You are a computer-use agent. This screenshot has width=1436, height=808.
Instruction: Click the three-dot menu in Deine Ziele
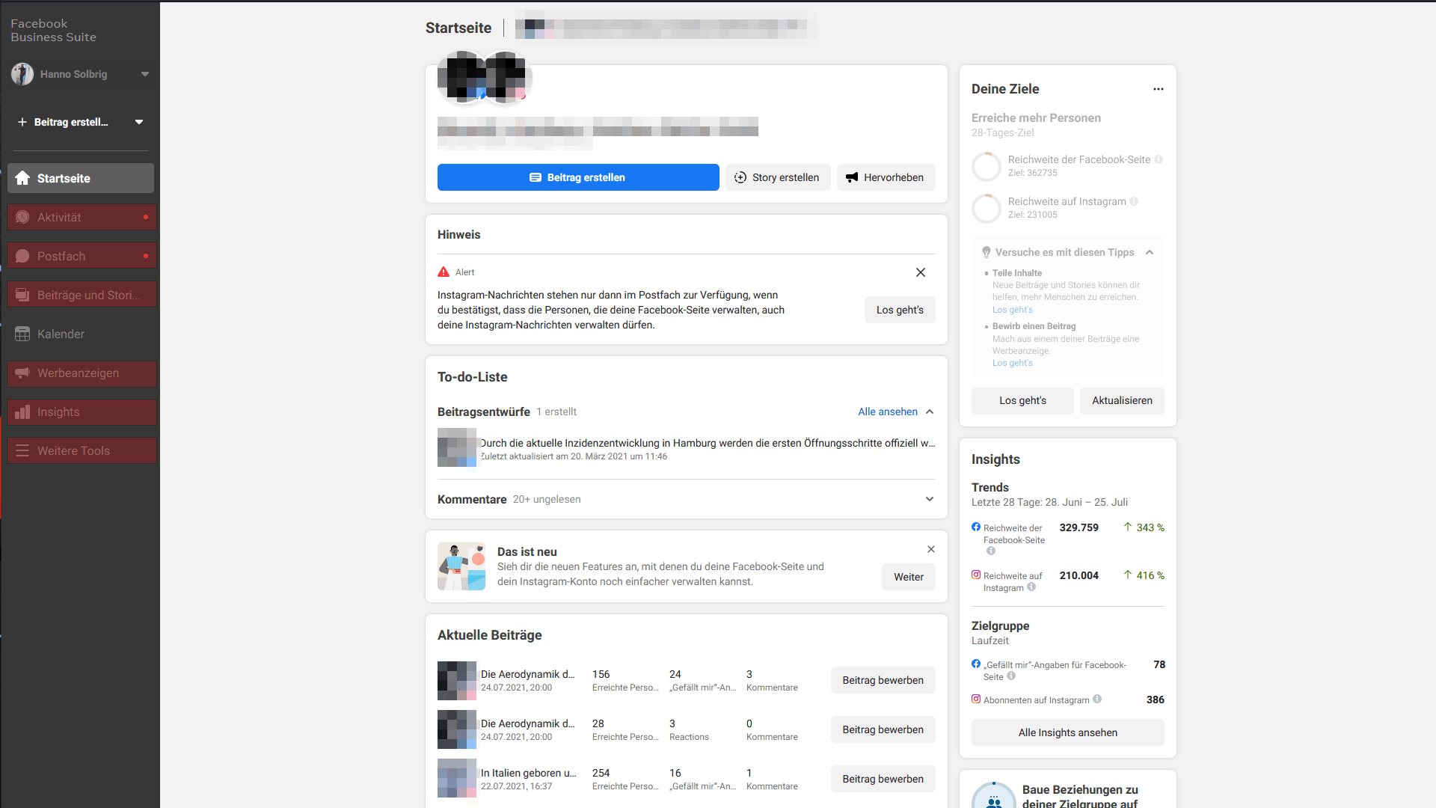click(x=1158, y=89)
